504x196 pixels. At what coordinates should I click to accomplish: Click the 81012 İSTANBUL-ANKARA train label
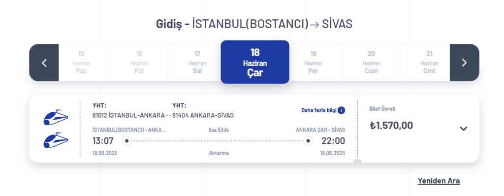pyautogui.click(x=128, y=115)
